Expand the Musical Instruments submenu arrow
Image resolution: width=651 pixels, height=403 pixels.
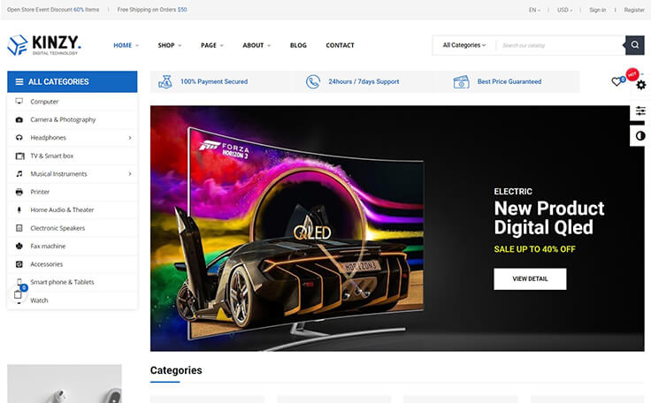130,173
